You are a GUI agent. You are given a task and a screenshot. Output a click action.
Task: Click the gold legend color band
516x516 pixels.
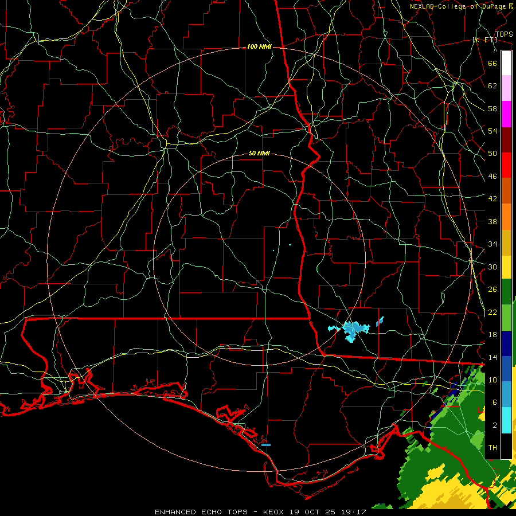[x=506, y=243]
